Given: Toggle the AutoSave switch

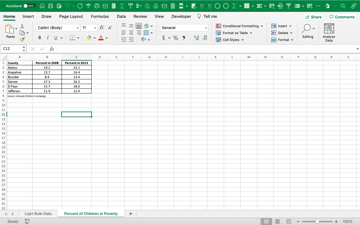Looking at the screenshot, I should 30,6.
